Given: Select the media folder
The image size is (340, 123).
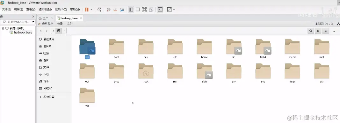Looking at the screenshot, I should [292, 49].
